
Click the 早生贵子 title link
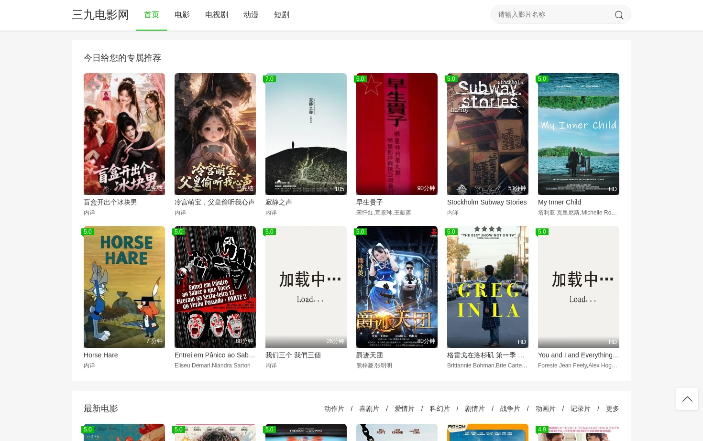point(370,202)
